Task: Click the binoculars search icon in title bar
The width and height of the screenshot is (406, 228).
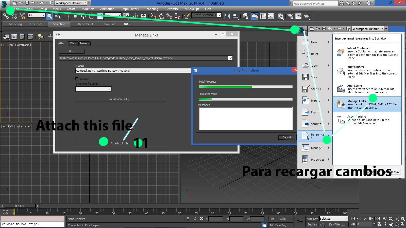Action: (342, 3)
